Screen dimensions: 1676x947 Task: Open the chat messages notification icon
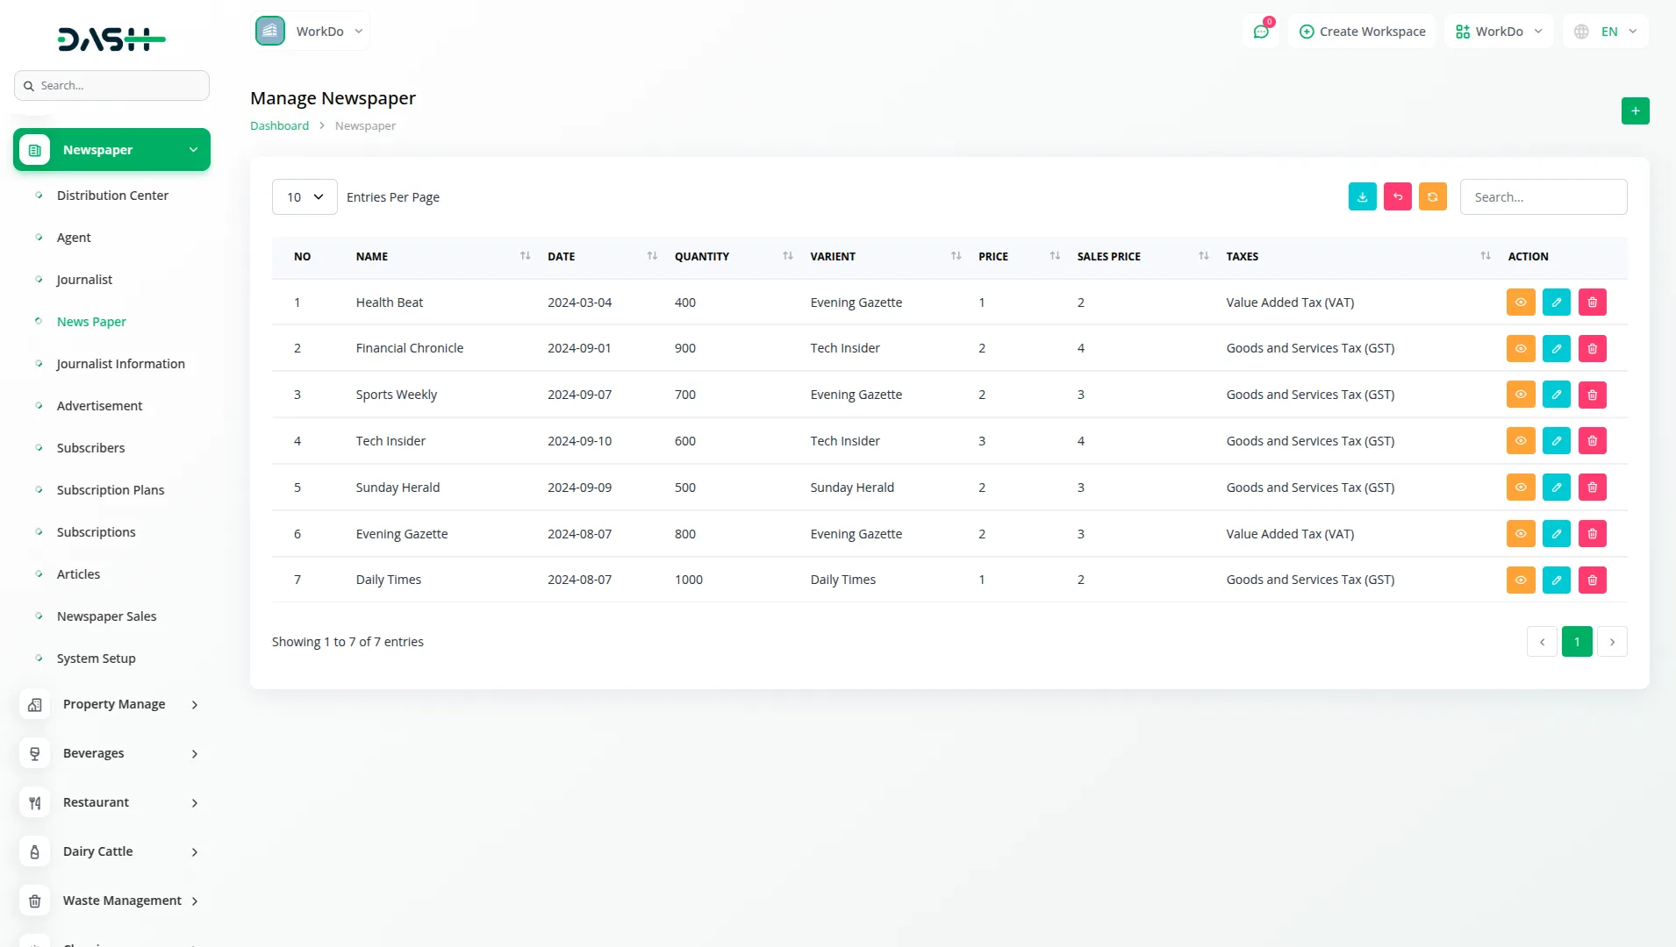click(x=1261, y=32)
